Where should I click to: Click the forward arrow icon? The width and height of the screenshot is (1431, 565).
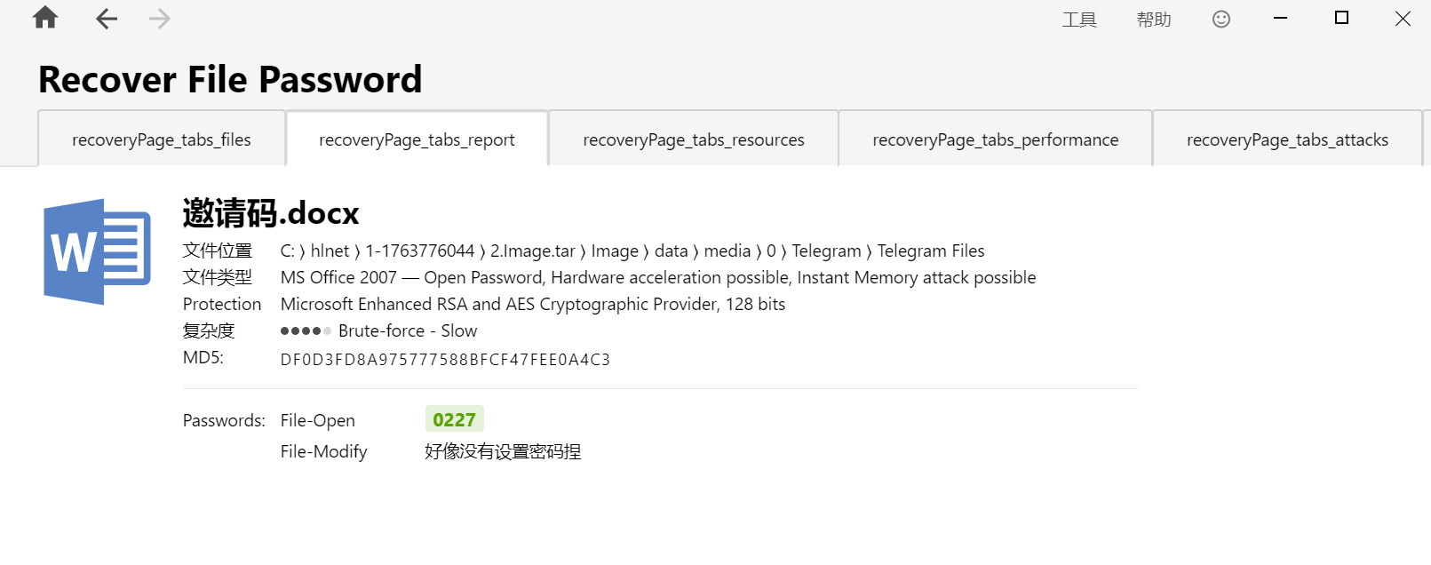tap(160, 19)
